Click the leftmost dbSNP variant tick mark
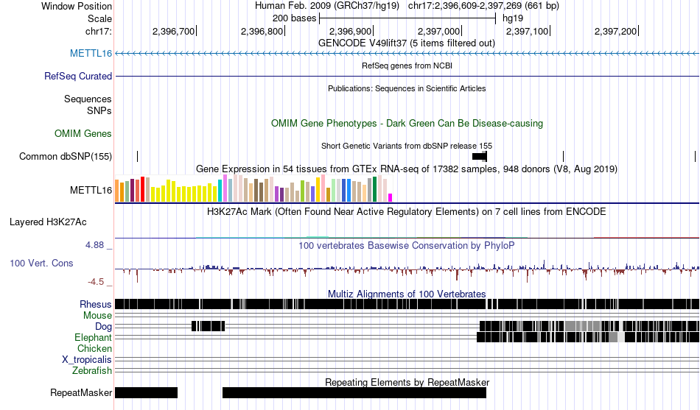 (x=138, y=157)
